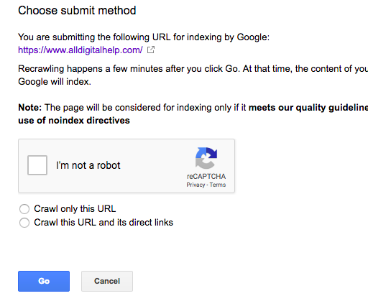Click the reCAPTCHA arrows logo
The height and width of the screenshot is (301, 368).
point(206,158)
